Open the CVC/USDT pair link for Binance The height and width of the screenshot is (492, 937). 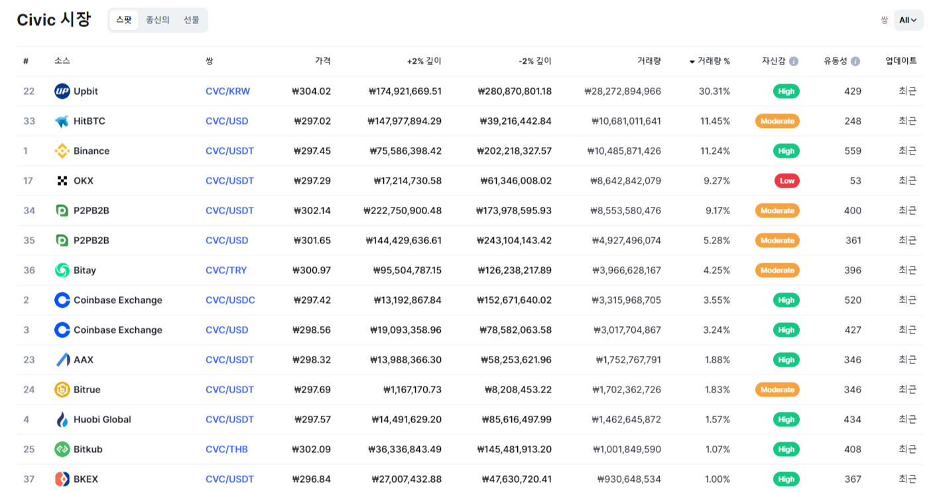pyautogui.click(x=229, y=151)
